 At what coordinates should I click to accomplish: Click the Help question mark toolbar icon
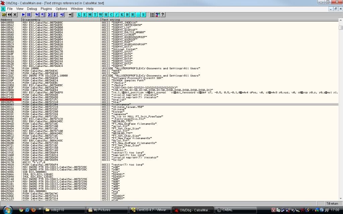pos(163,15)
